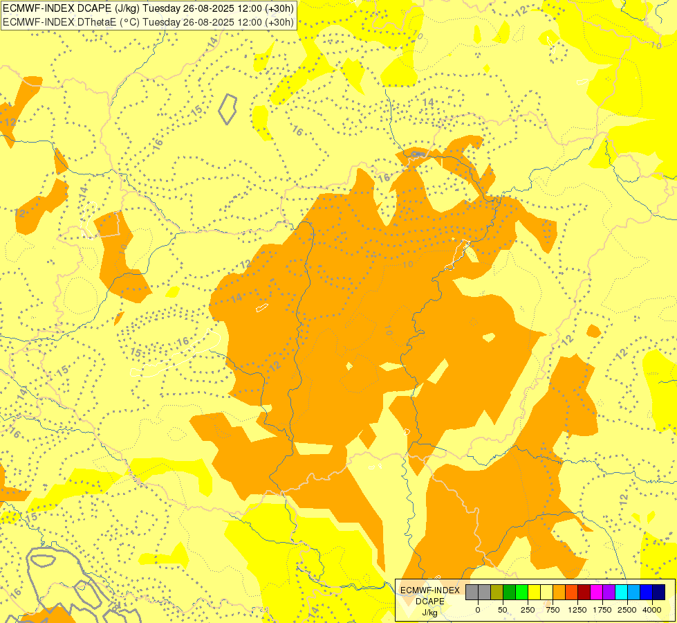Select the bright yellow swatch in the legend

coord(534,592)
